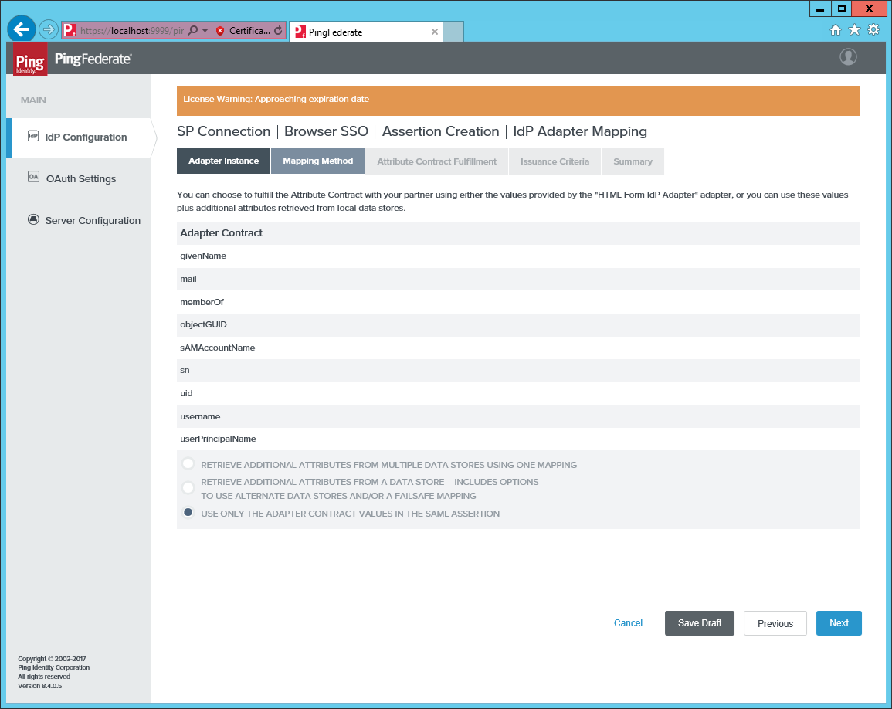Click the SP Connection breadcrumb heading
The height and width of the screenshot is (709, 892).
point(223,131)
